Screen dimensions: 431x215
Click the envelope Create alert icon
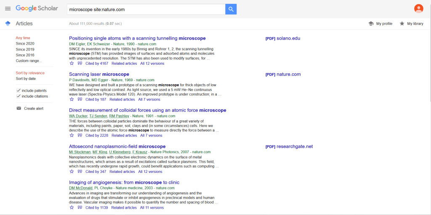(19, 109)
